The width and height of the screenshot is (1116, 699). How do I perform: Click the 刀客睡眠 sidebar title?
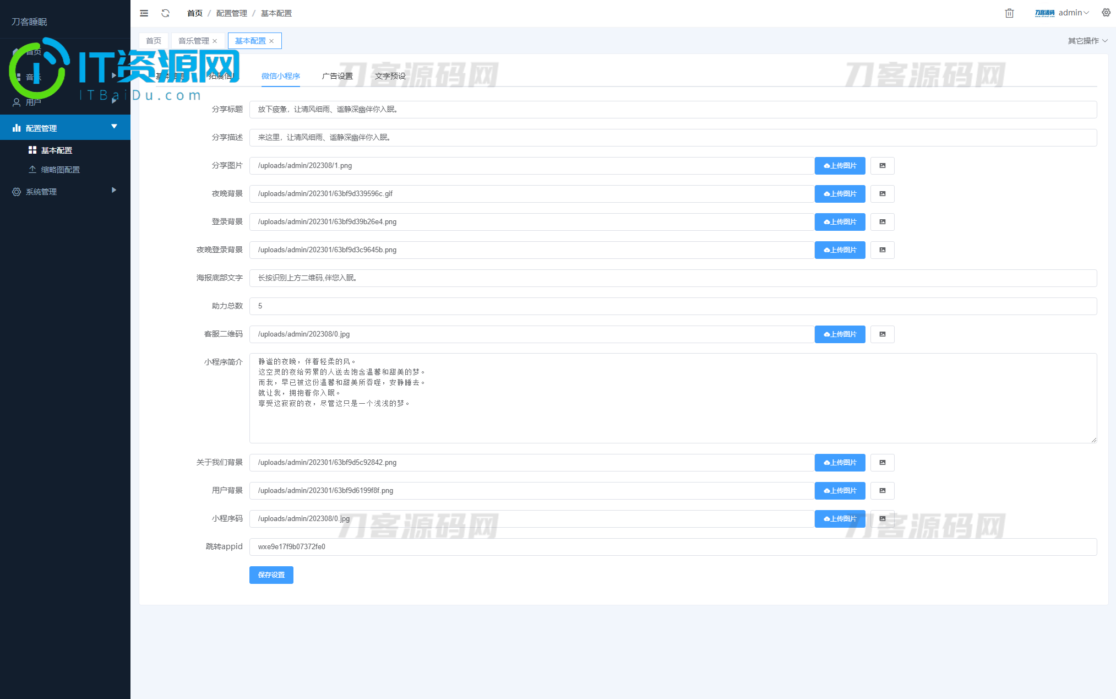point(29,21)
